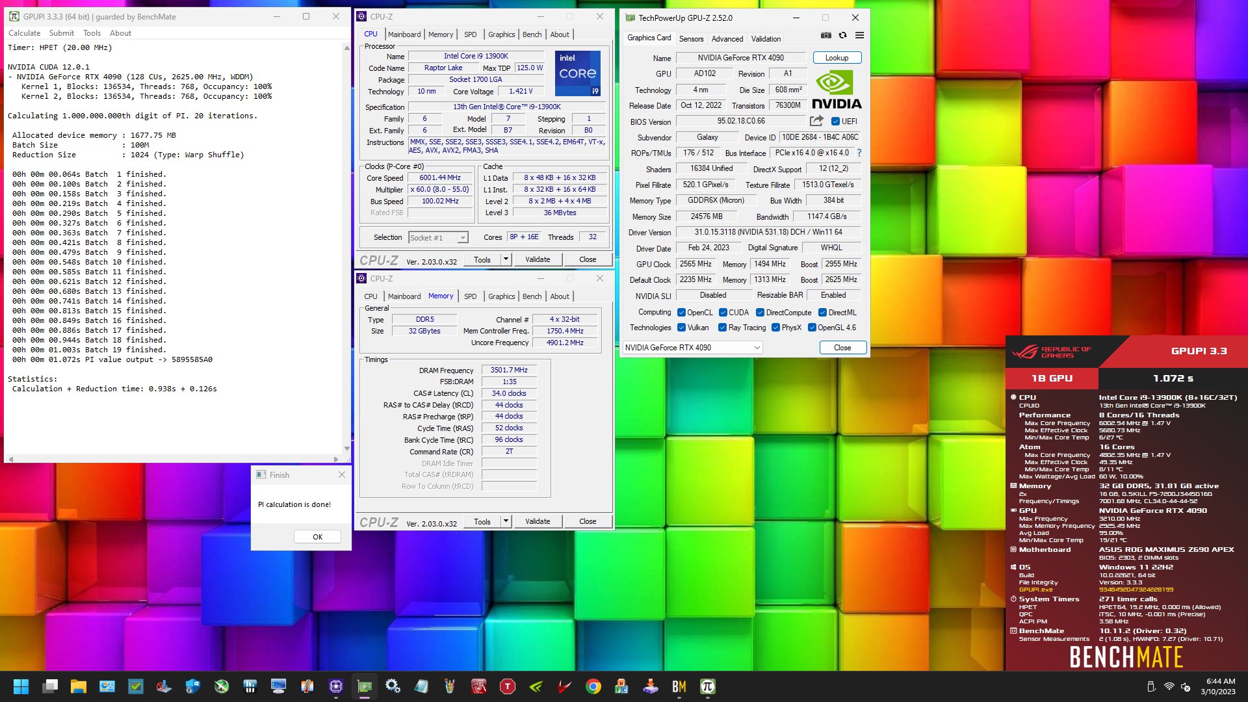Click the Intel Core i9 13900K name field
This screenshot has width=1248, height=702.
[x=476, y=56]
